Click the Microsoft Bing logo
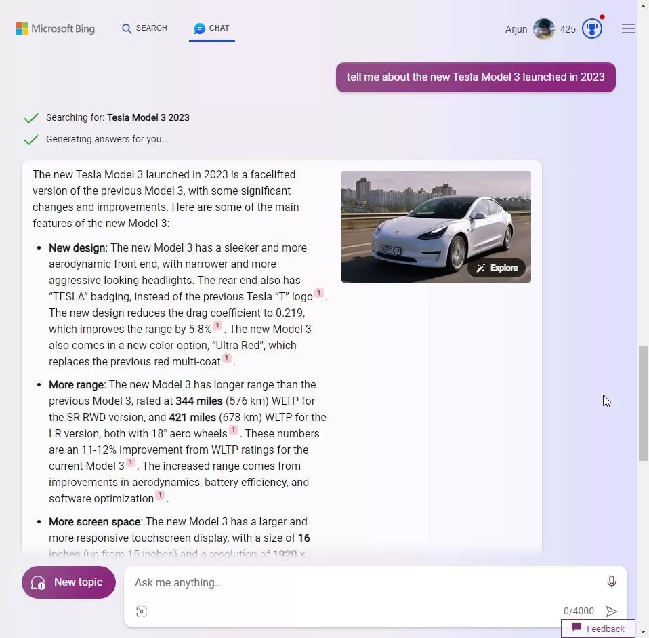649x638 pixels. 56,28
